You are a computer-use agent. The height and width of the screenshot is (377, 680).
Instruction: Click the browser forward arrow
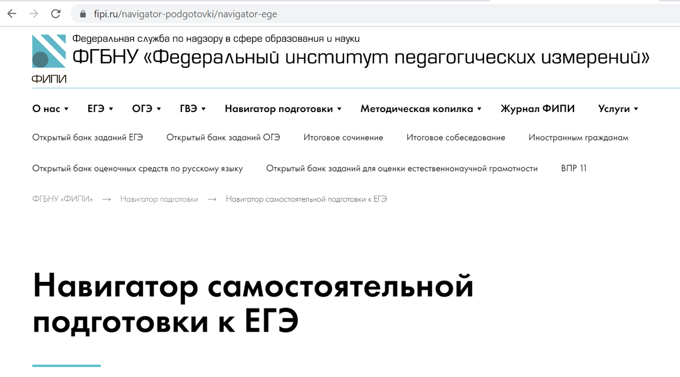[x=33, y=14]
